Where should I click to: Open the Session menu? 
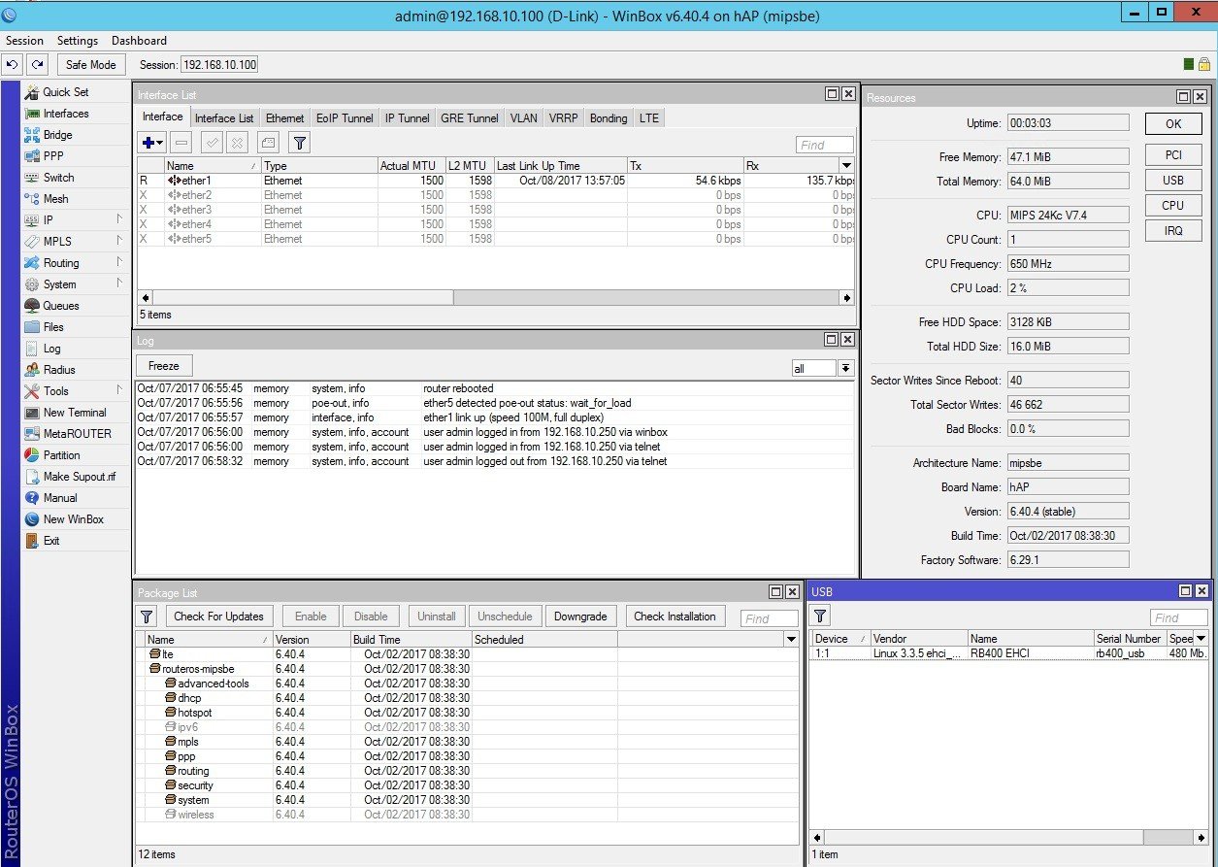coord(24,41)
